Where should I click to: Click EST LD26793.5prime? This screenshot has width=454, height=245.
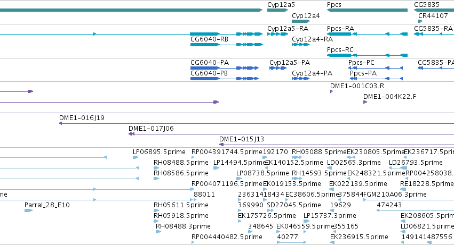coord(416,163)
